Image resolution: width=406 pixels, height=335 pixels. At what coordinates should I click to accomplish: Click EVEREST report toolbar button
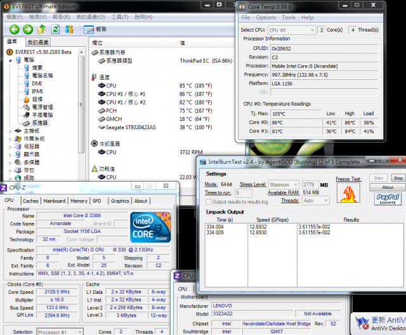95,30
